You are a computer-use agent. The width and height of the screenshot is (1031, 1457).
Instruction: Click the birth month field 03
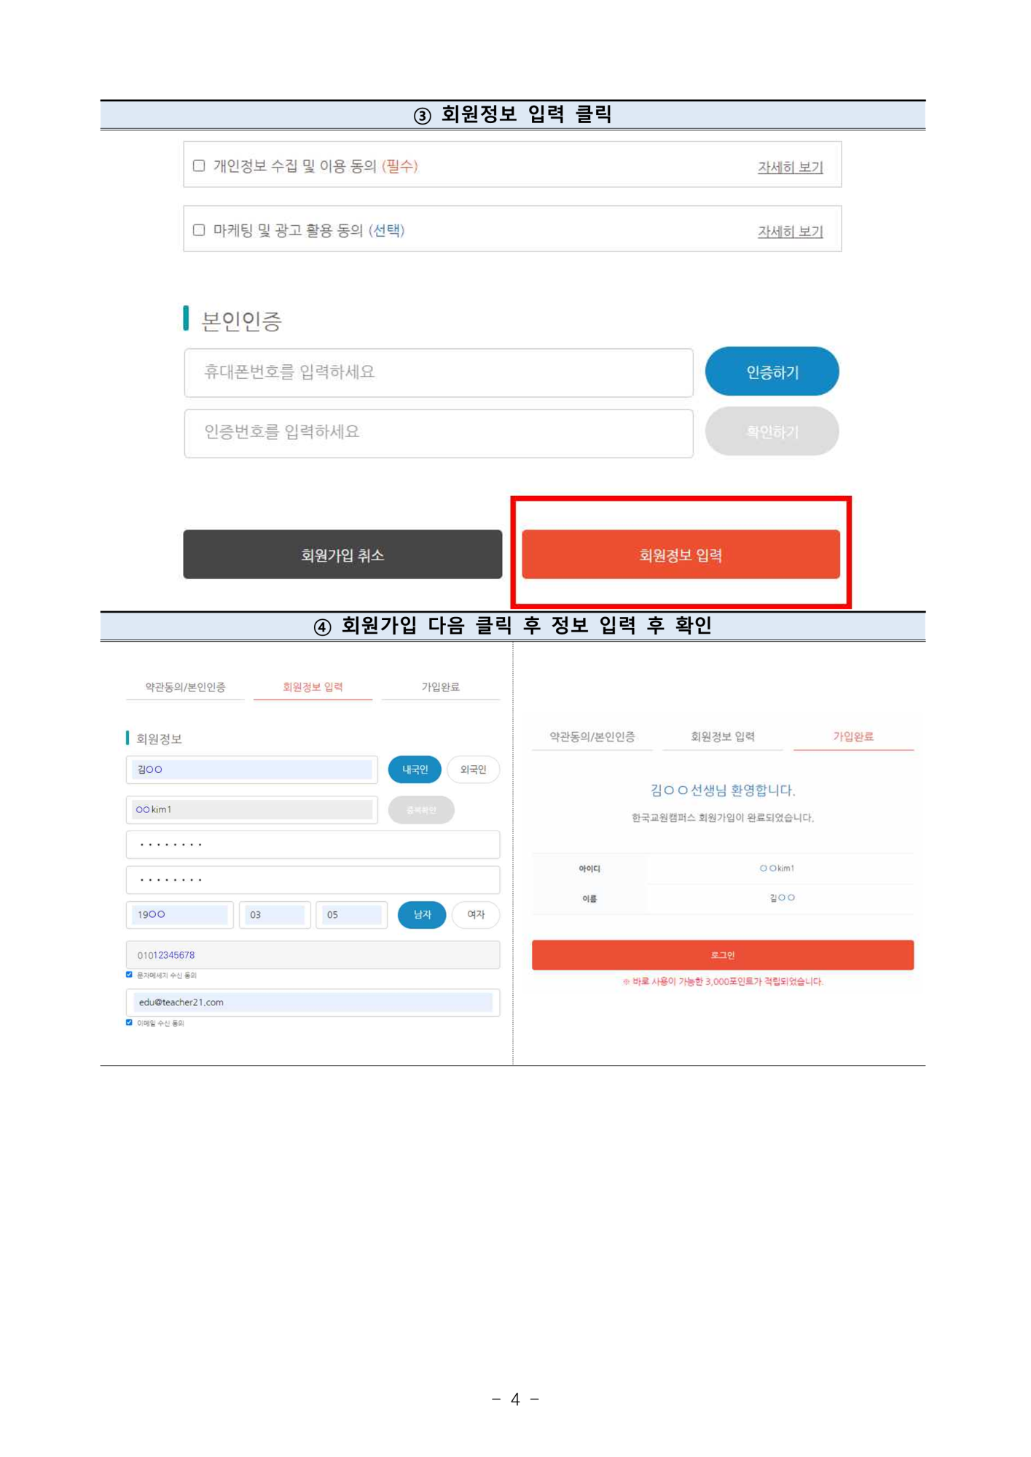[x=275, y=915]
